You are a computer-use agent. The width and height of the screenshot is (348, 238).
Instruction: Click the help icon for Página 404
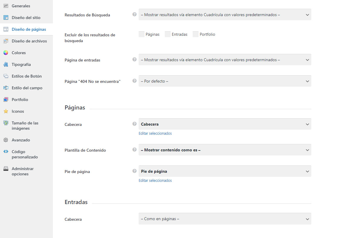[x=135, y=81]
